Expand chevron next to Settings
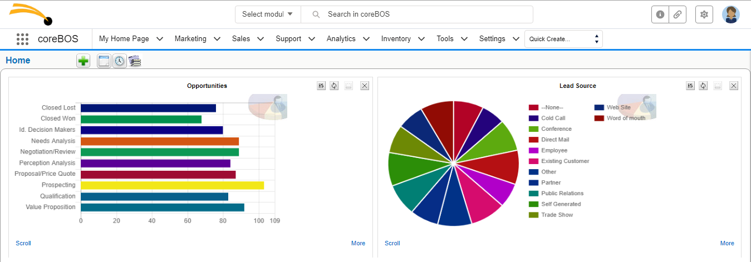 click(x=516, y=39)
